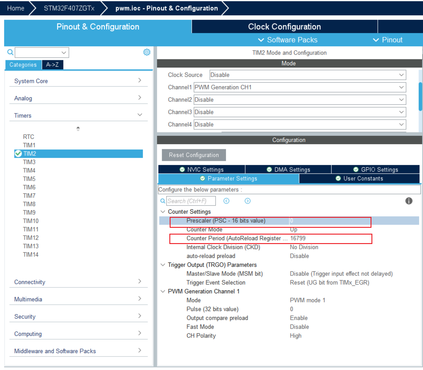
Task: Open the GPIO Settings tab
Action: [x=376, y=169]
